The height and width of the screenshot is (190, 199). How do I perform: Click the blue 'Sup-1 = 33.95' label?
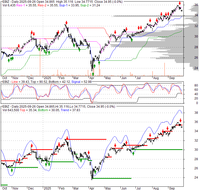pyautogui.click(x=69, y=5)
